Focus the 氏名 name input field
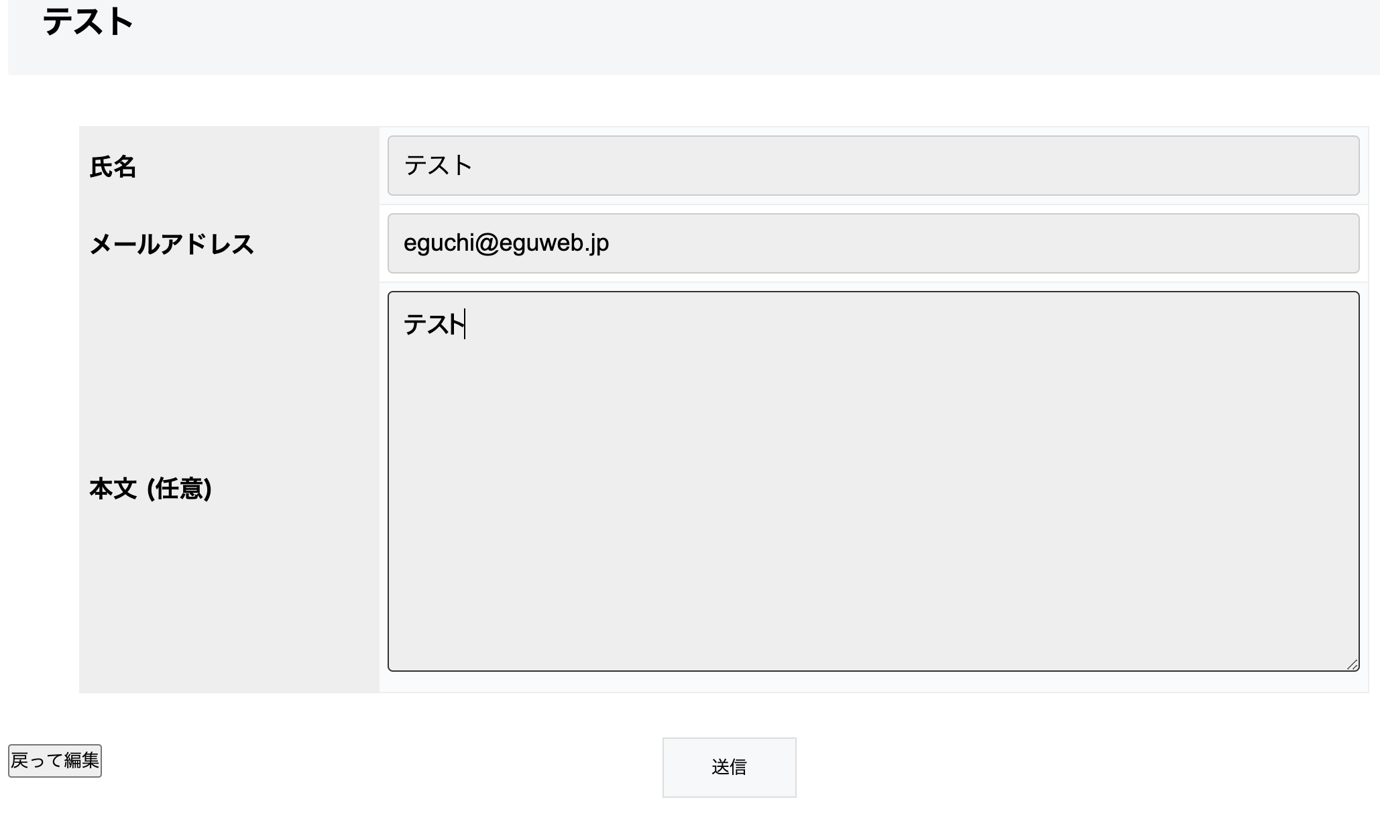The width and height of the screenshot is (1380, 838). coord(873,166)
